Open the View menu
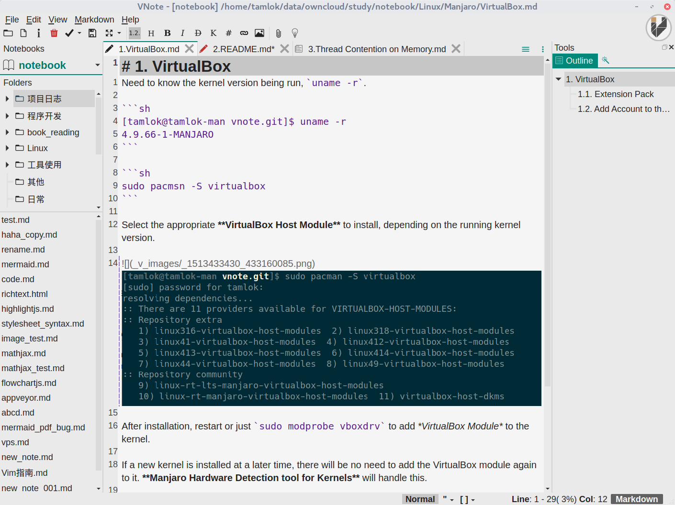This screenshot has height=505, width=675. 58,20
